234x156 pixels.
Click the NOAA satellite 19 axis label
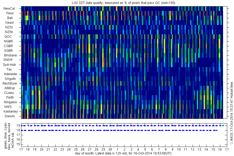coord(18,126)
